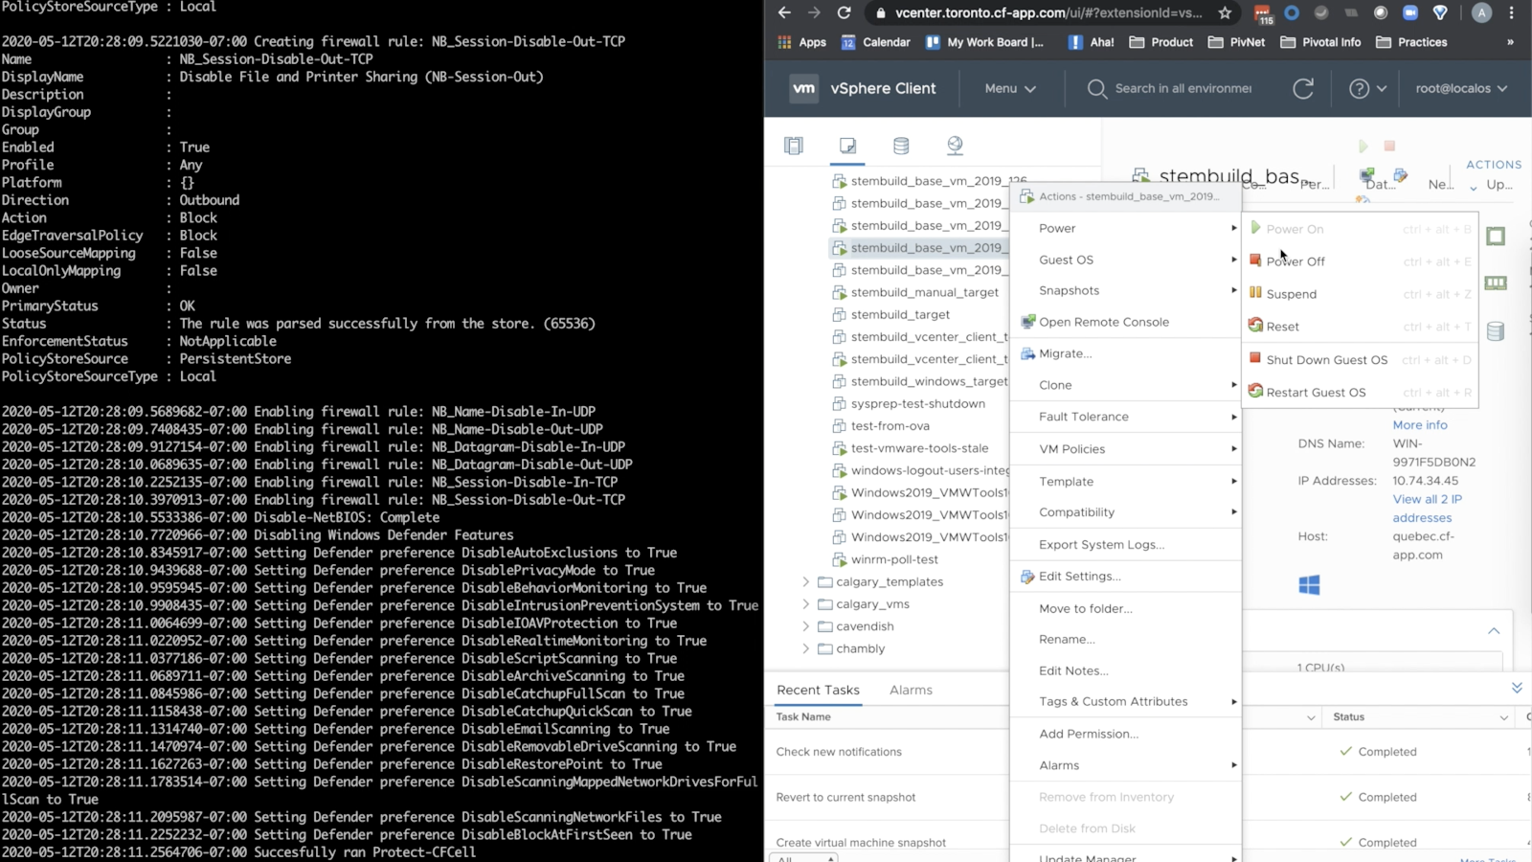The height and width of the screenshot is (862, 1532).
Task: Focus the Search in all environments field
Action: tap(1183, 88)
